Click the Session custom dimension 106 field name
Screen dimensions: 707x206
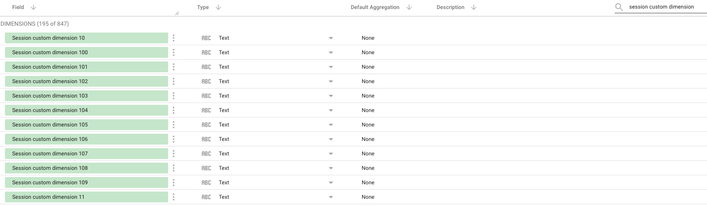50,139
